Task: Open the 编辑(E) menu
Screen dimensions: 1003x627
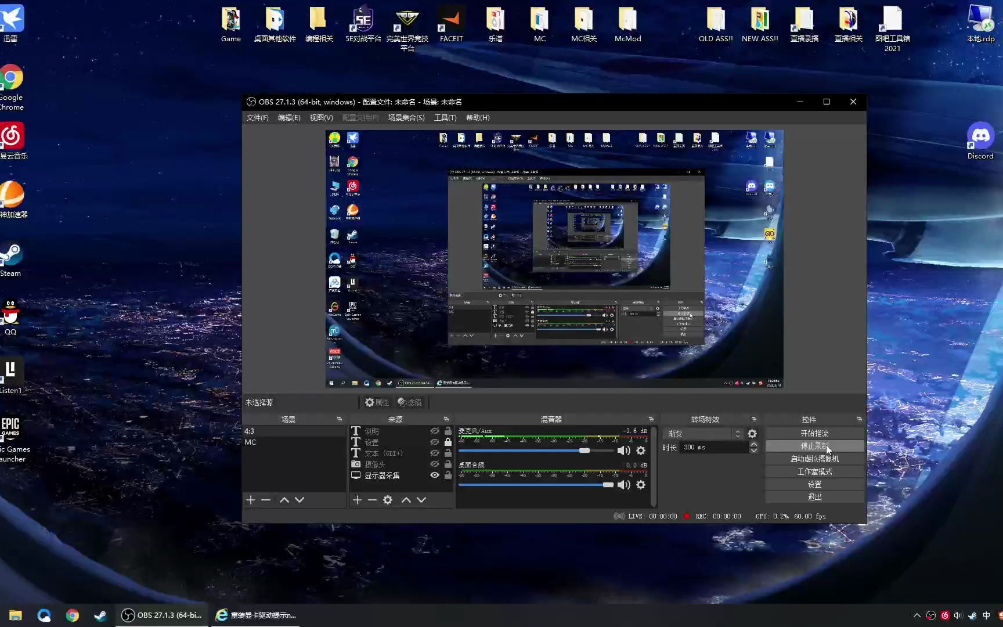Action: click(x=289, y=118)
